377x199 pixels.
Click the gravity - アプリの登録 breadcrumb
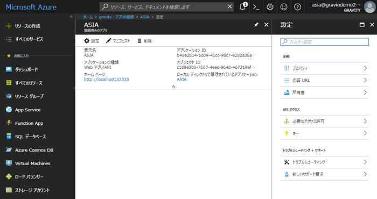116,17
